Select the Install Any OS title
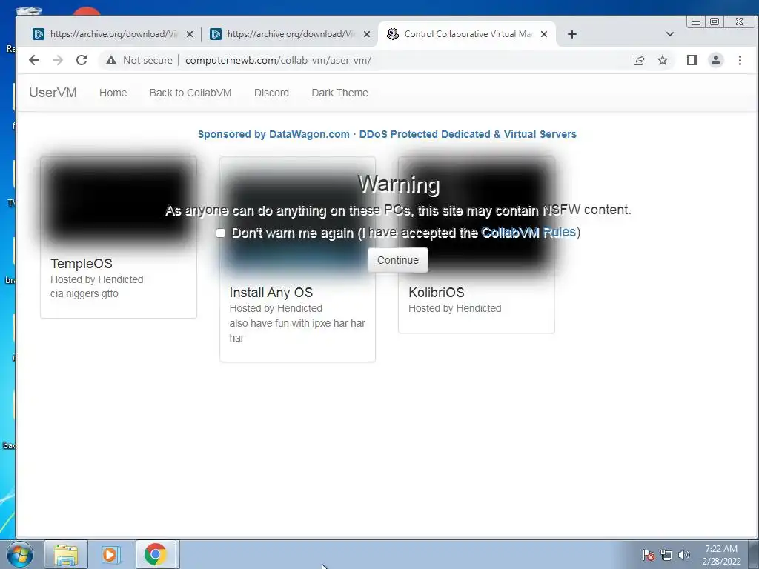The height and width of the screenshot is (569, 759). click(x=271, y=292)
